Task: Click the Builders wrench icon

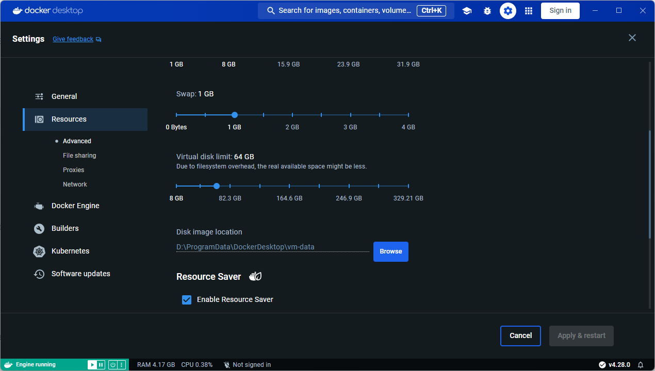Action: (x=39, y=228)
